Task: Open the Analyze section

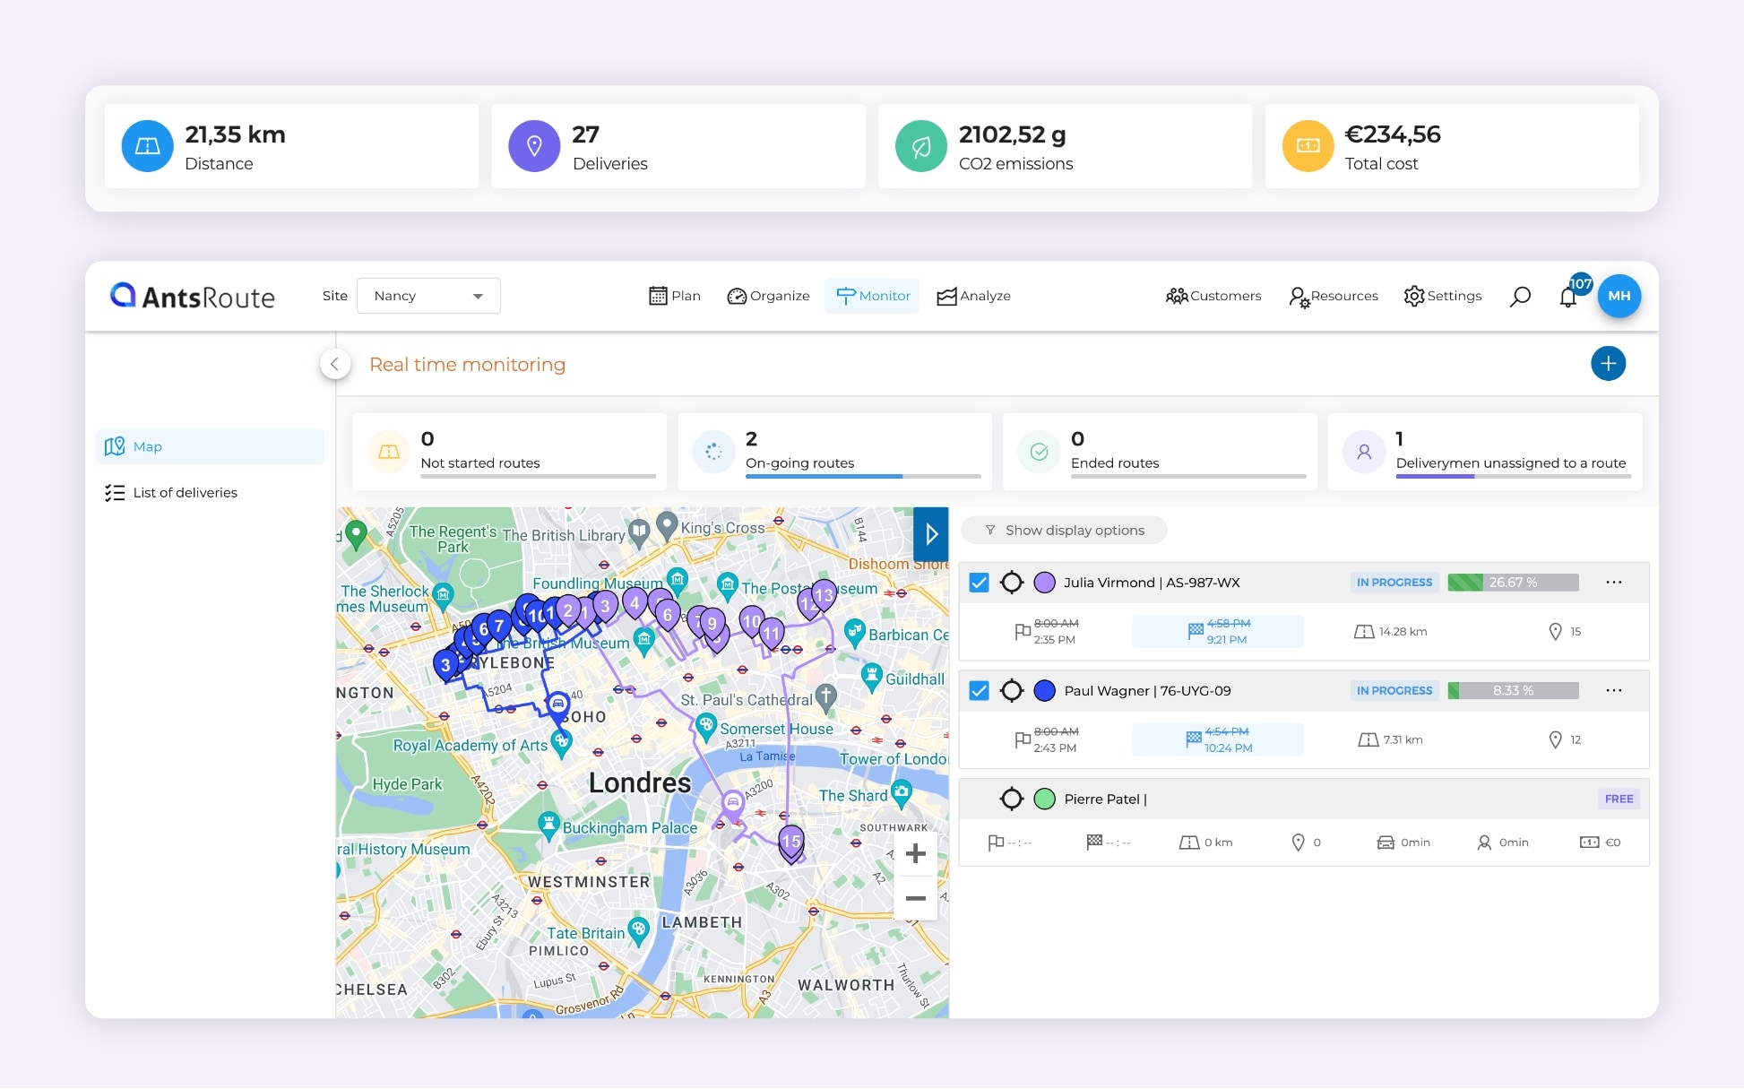Action: (946, 296)
